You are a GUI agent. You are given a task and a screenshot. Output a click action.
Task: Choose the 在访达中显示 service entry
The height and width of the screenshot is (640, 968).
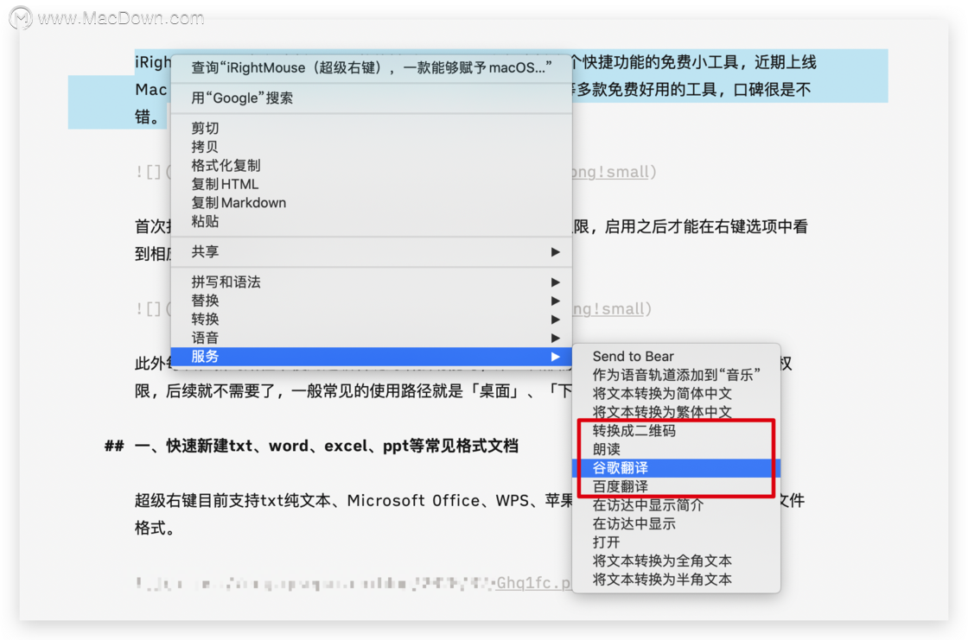click(676, 523)
